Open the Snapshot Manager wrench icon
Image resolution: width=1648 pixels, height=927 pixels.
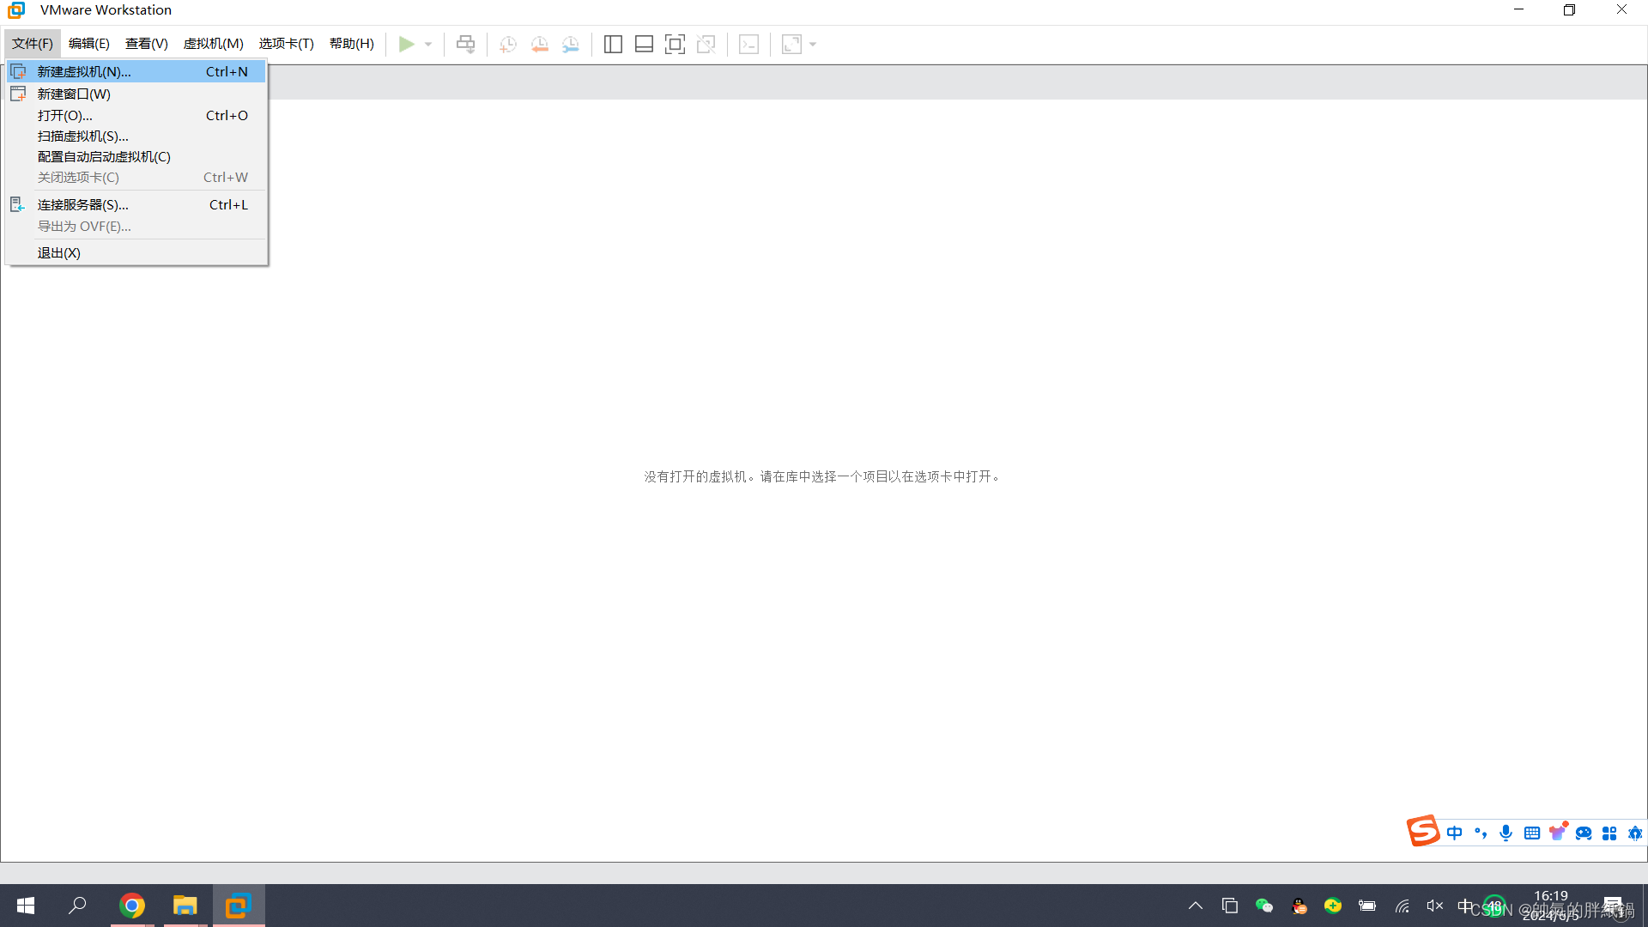click(x=571, y=44)
